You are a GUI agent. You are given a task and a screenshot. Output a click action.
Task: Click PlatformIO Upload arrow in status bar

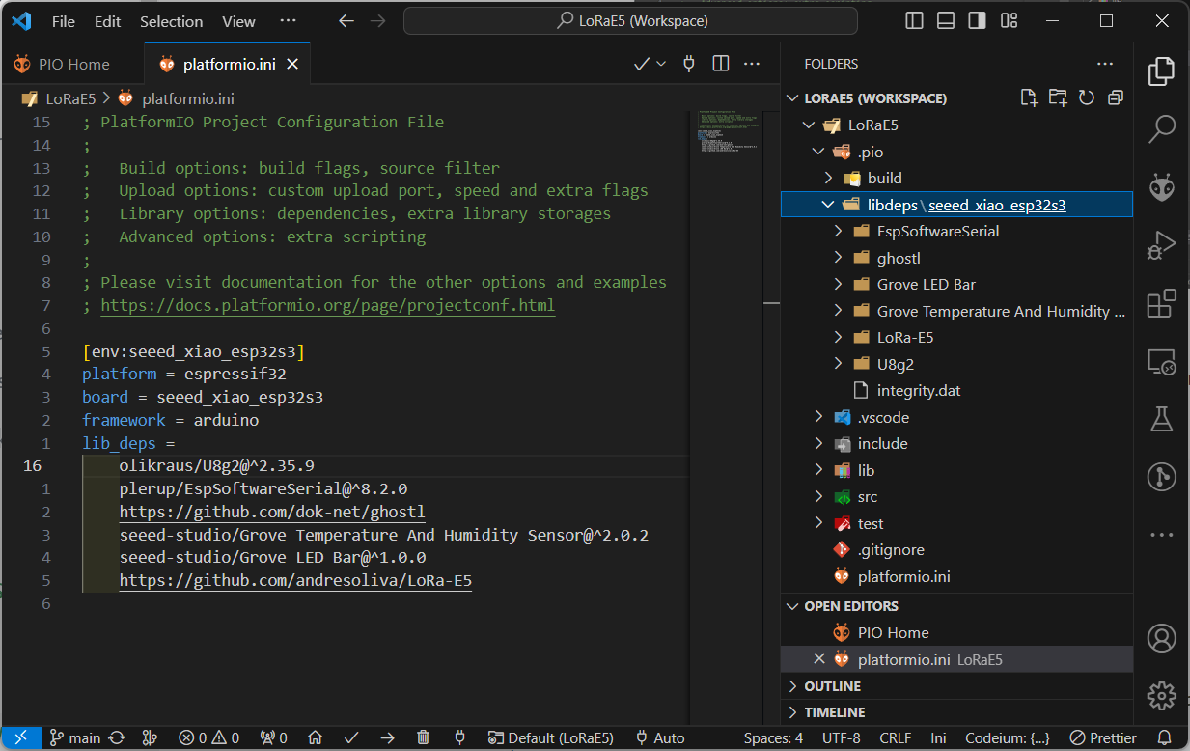point(387,737)
